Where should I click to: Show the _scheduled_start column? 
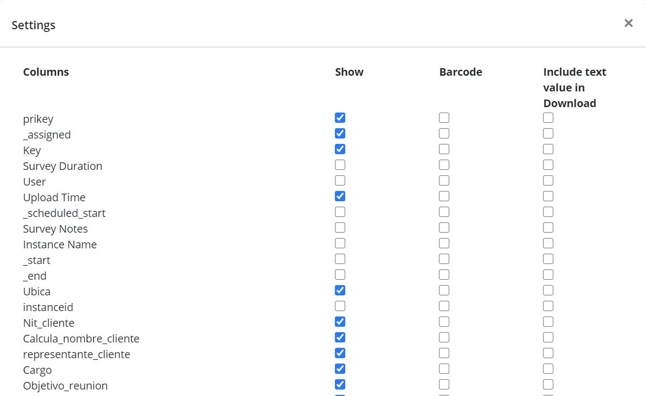coord(340,212)
